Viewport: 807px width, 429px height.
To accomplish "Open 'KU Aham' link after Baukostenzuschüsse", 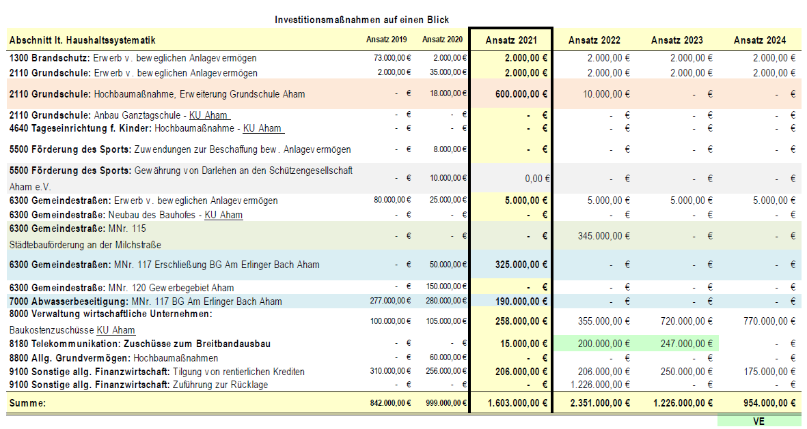I will point(115,330).
